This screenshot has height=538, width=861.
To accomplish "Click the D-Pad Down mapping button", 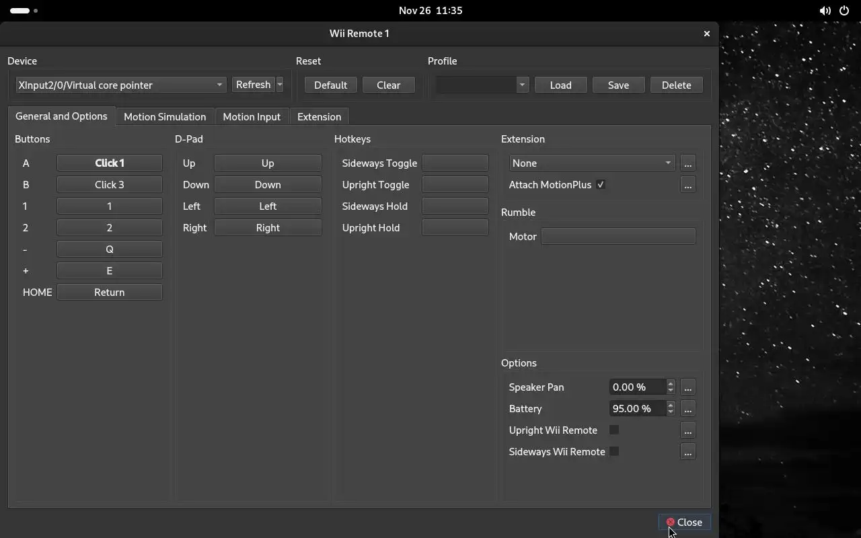I will point(268,184).
